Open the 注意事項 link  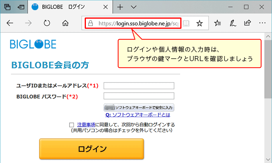pos(86,124)
